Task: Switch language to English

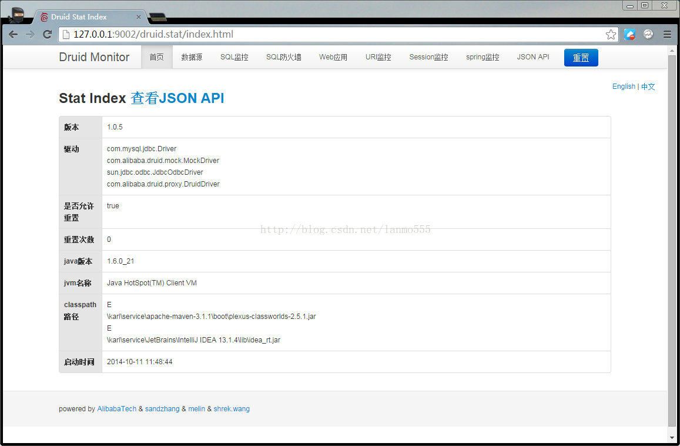Action: [x=624, y=86]
